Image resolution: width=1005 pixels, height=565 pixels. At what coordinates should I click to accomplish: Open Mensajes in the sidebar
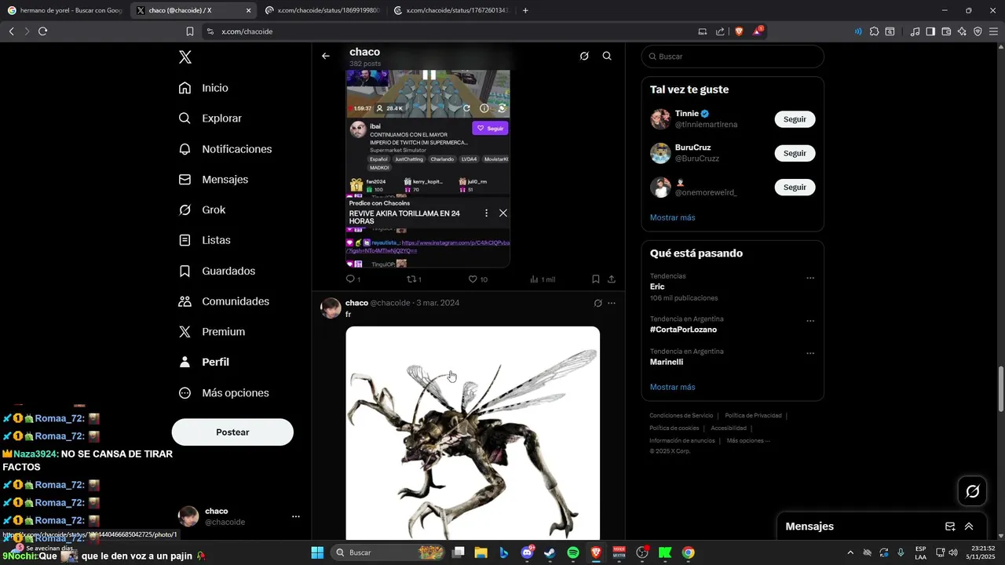(213, 180)
